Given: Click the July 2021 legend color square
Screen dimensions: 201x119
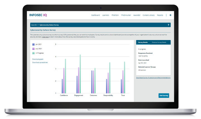Looking at the screenshot, I should (33, 48).
